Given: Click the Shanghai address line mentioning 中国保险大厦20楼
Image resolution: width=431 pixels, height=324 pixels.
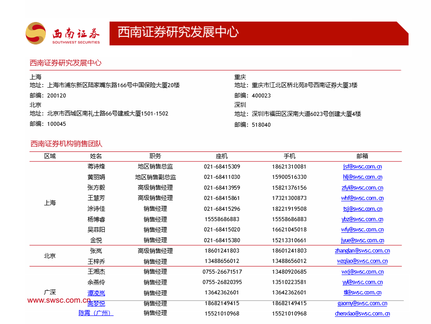Looking at the screenshot, I should click(105, 85).
